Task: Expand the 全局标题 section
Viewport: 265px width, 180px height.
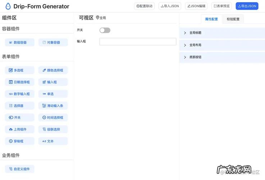Action: [x=222, y=33]
